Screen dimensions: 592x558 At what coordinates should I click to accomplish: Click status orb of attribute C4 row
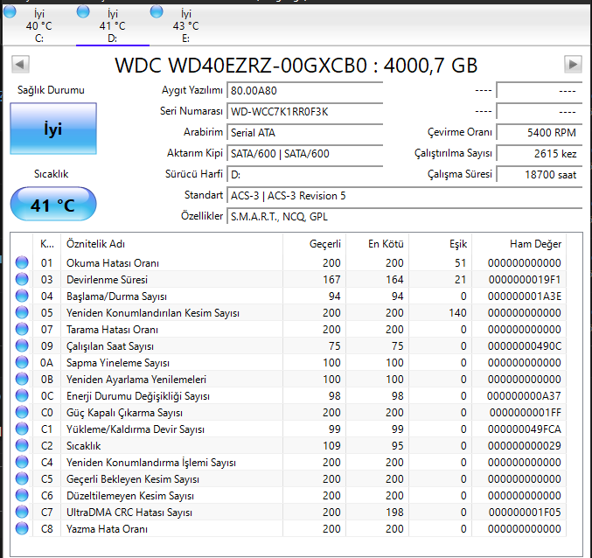(x=22, y=462)
